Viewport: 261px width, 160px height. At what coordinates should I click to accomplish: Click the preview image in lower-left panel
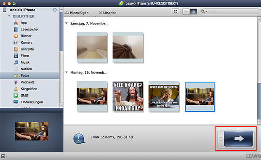click(32, 131)
